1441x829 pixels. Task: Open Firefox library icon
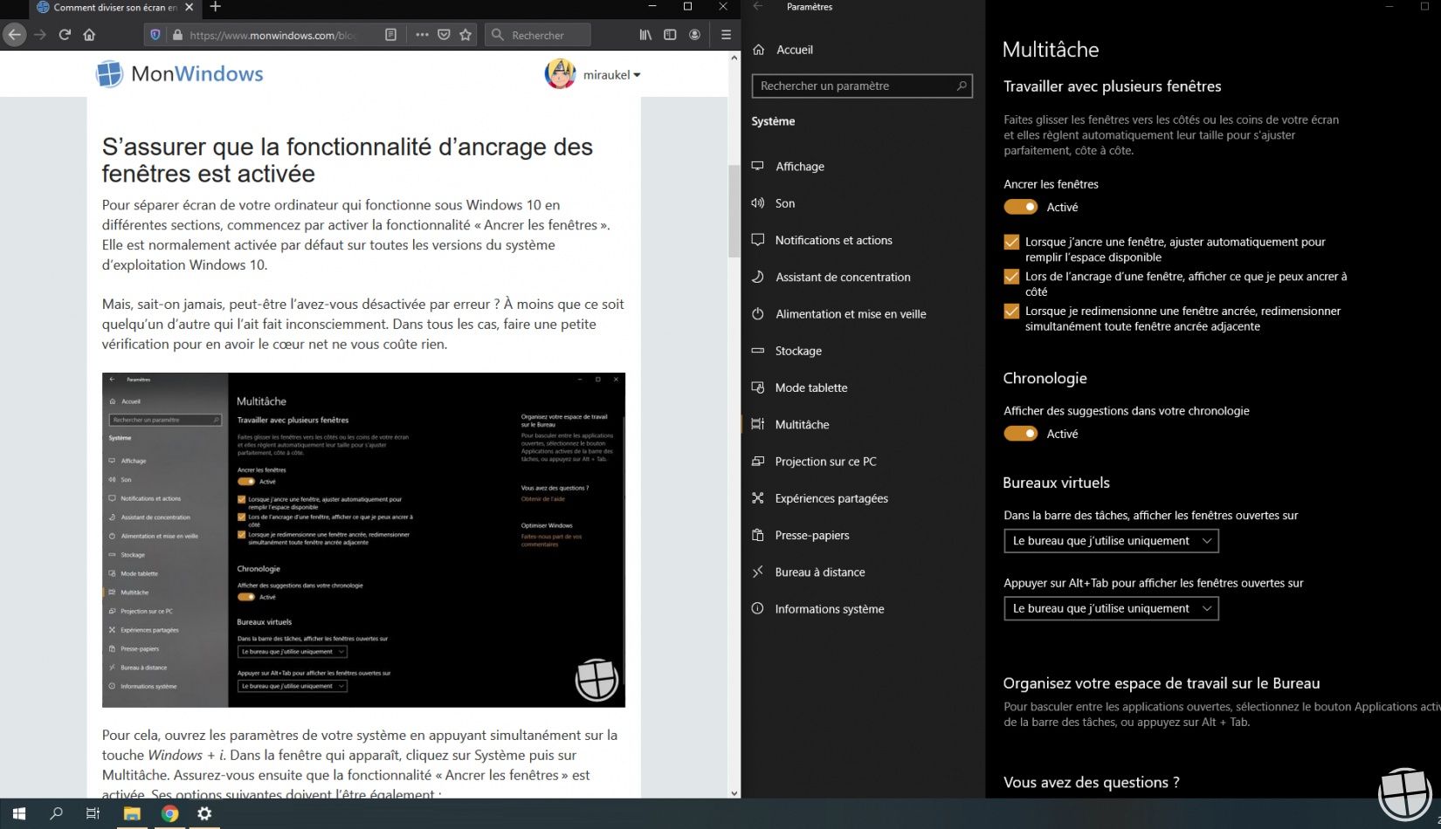tap(645, 35)
